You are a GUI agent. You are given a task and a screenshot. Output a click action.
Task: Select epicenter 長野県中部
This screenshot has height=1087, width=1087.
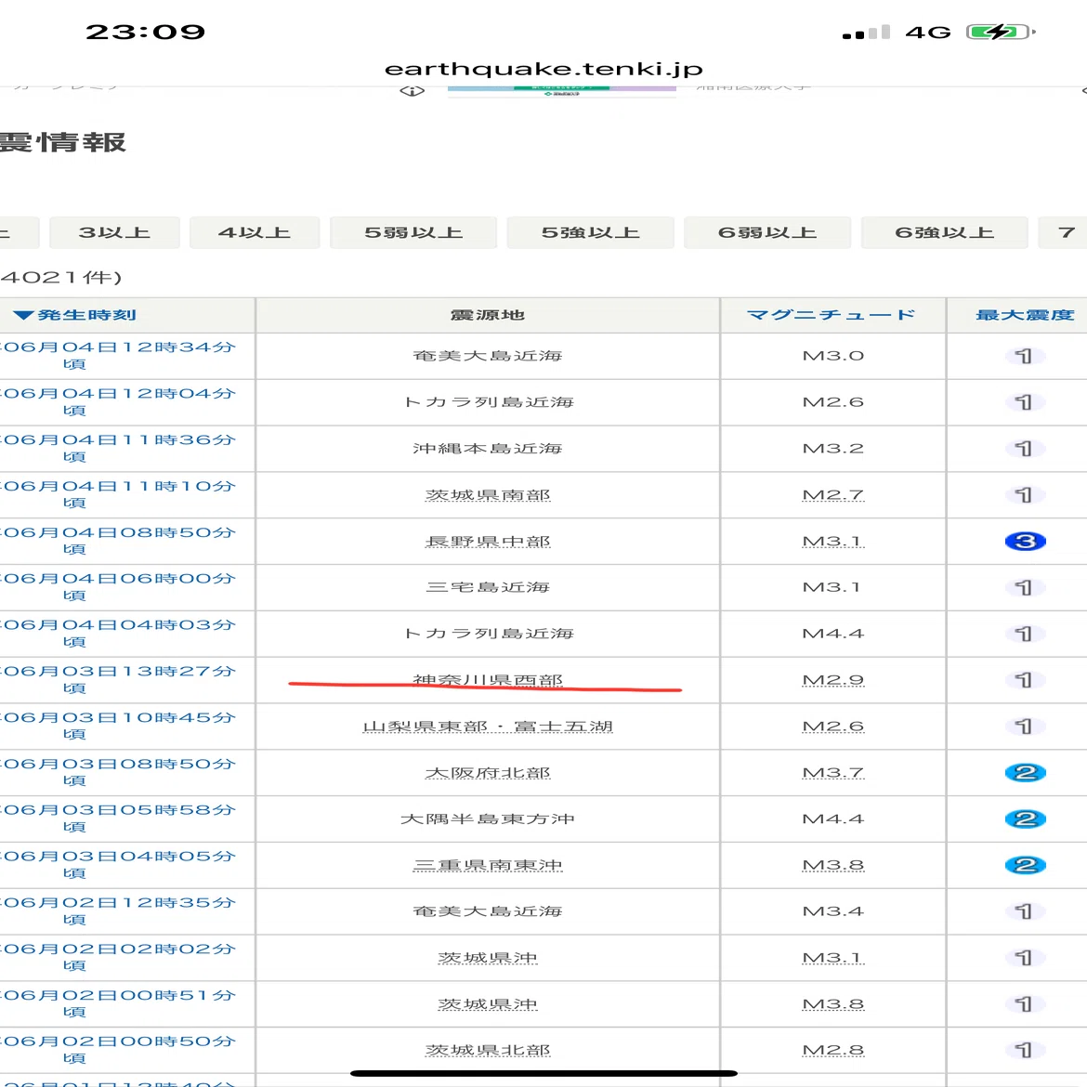488,542
